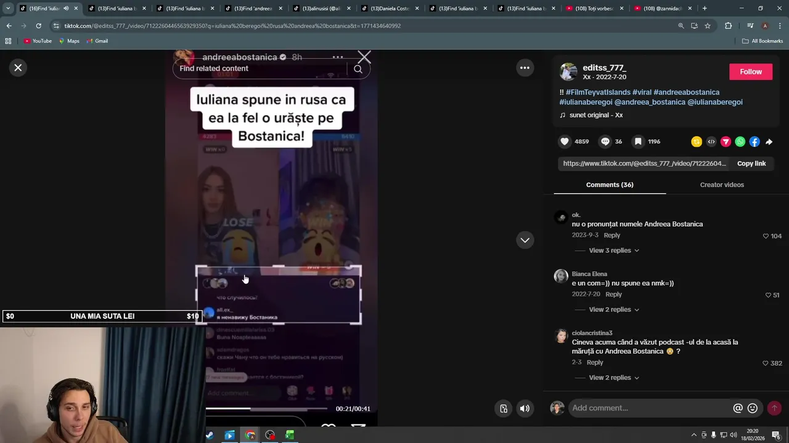Open ciolancristina3 profile picture

pyautogui.click(x=561, y=336)
